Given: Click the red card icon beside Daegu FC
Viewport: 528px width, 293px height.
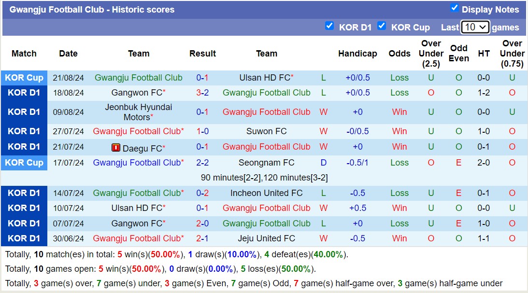Looking at the screenshot, I should (116, 148).
